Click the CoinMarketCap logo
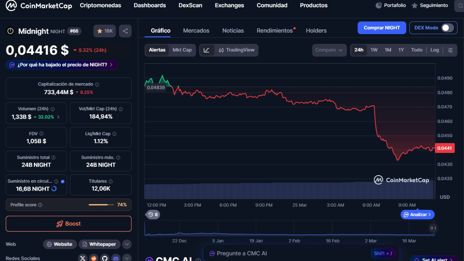Image resolution: width=464 pixels, height=261 pixels. (x=39, y=5)
